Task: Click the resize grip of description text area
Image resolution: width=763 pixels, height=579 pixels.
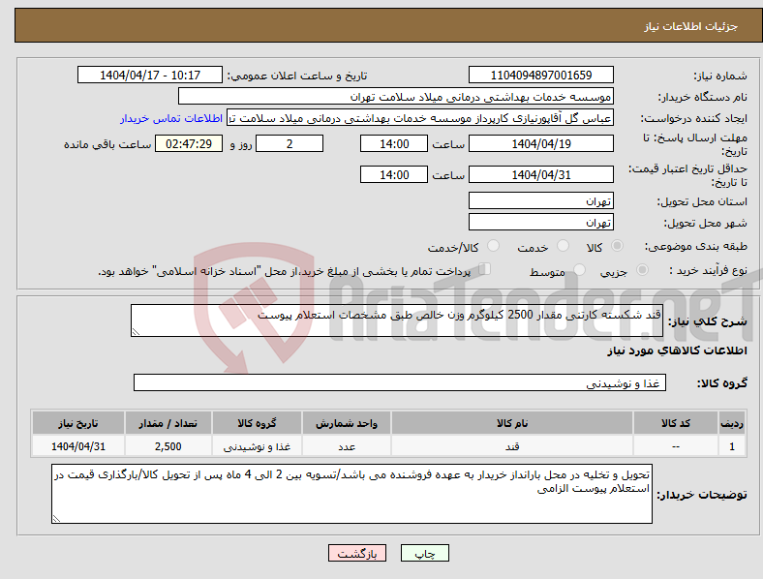Action: point(136,332)
